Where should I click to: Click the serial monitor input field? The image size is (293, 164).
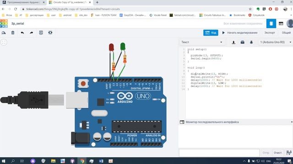[x=219, y=153]
